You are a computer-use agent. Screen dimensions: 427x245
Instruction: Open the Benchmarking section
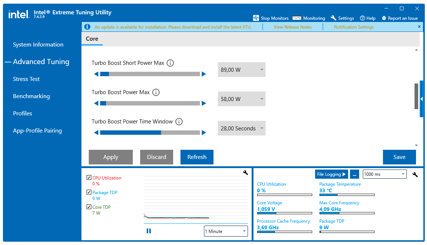point(31,96)
